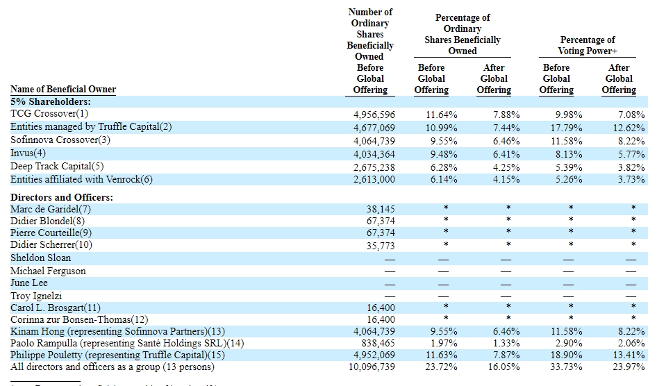Image resolution: width=657 pixels, height=386 pixels.
Task: Click the 11.64% ownership value
Action: [x=442, y=115]
